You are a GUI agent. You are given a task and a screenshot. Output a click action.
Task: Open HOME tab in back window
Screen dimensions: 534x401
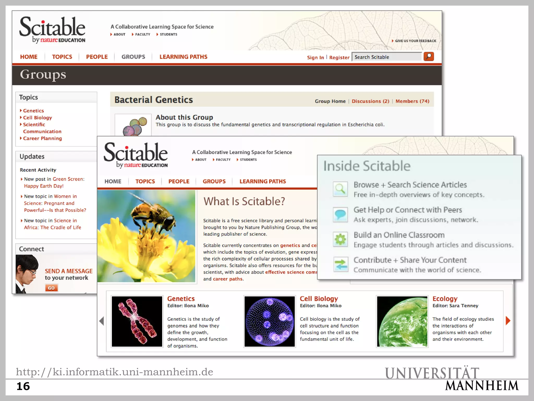click(29, 57)
